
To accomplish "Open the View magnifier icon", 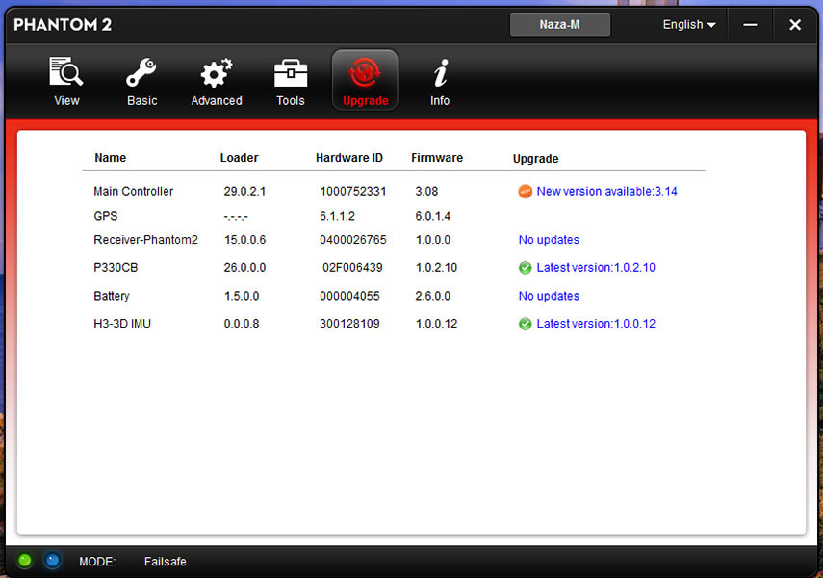I will click(66, 71).
